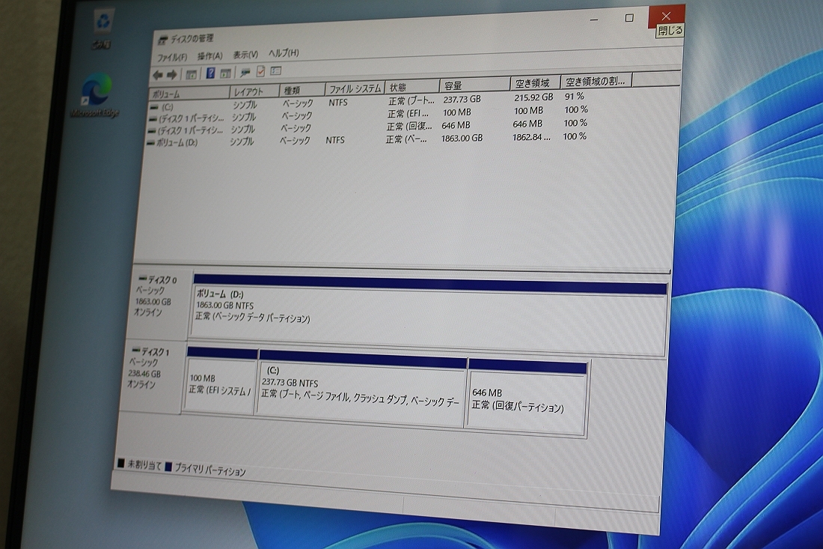Click the ディスク 1 disk label panel
Screen dimensions: 823x549
150,374
